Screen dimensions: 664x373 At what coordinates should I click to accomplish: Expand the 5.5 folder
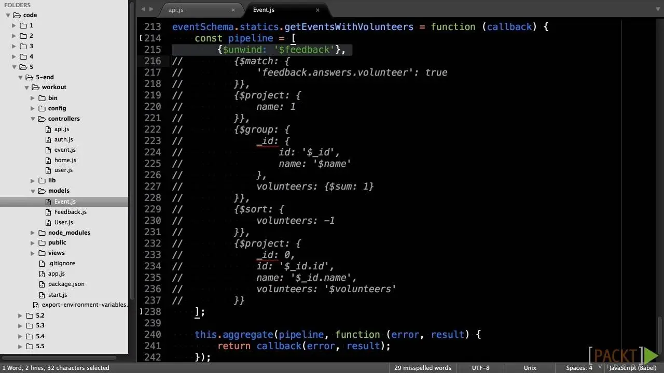point(20,346)
